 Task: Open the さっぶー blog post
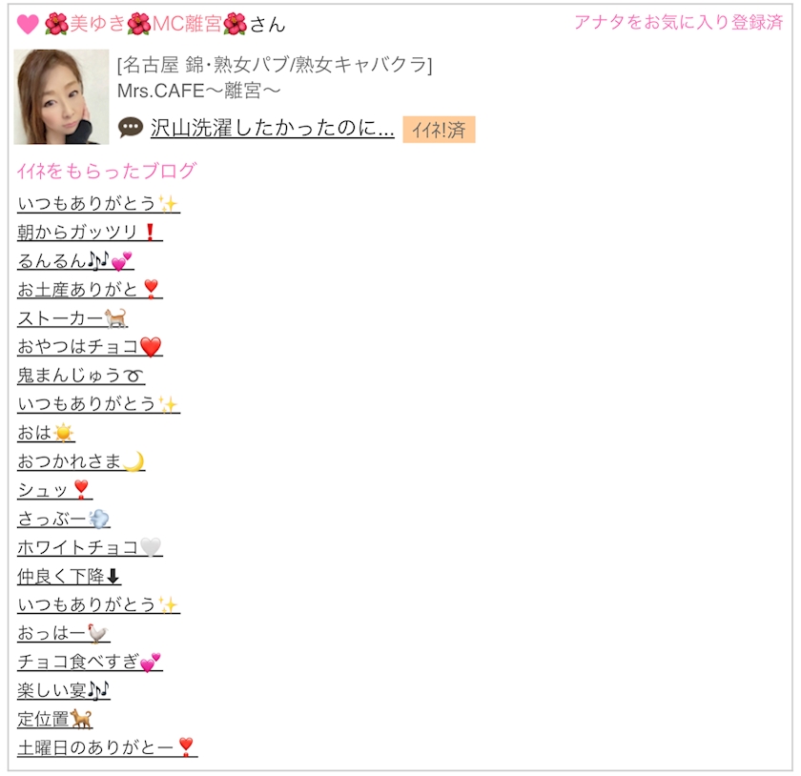[x=63, y=519]
